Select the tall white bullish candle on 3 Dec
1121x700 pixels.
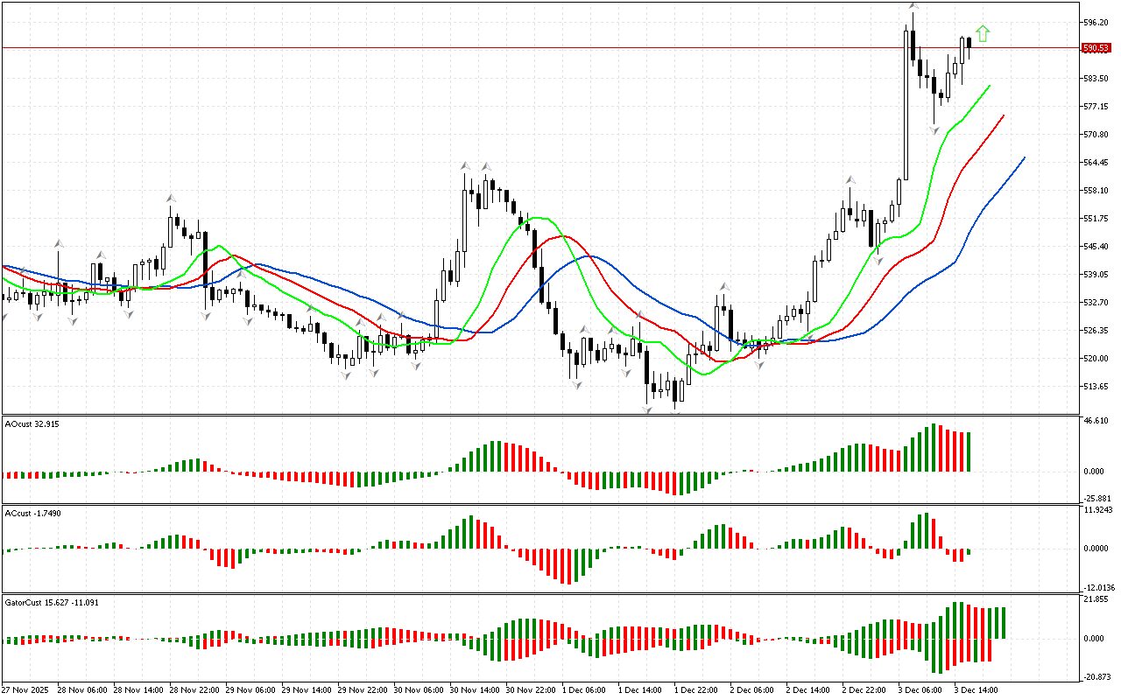pyautogui.click(x=906, y=105)
